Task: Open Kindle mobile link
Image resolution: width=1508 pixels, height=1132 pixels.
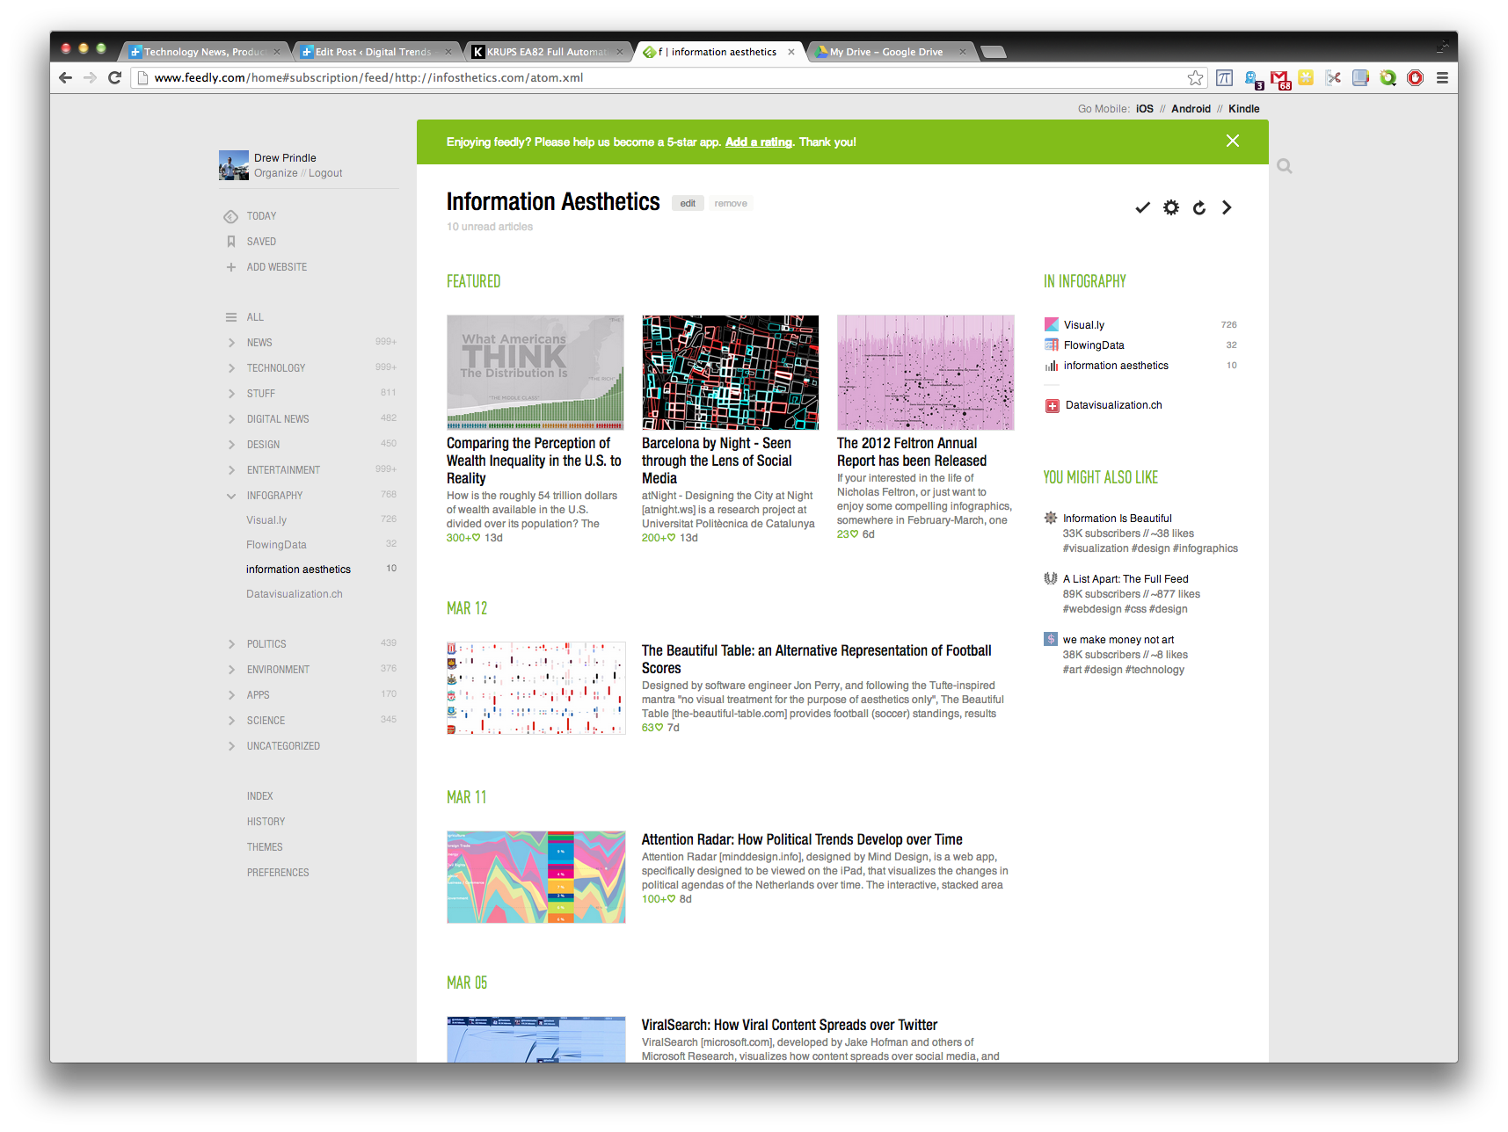Action: click(x=1243, y=109)
